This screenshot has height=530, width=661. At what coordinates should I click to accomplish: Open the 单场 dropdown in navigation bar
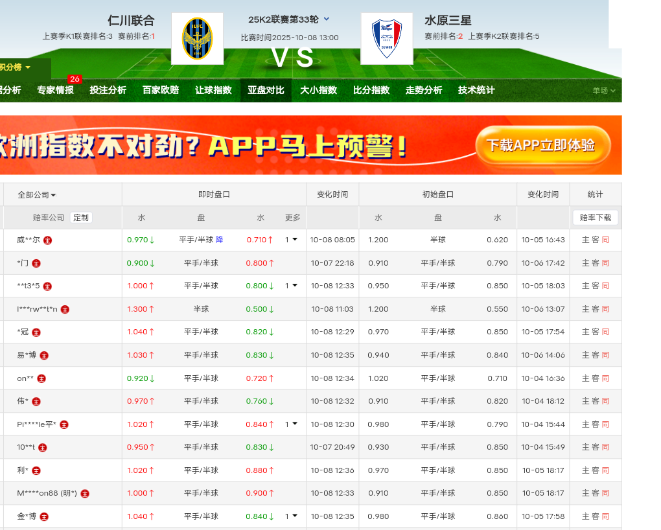pyautogui.click(x=604, y=91)
